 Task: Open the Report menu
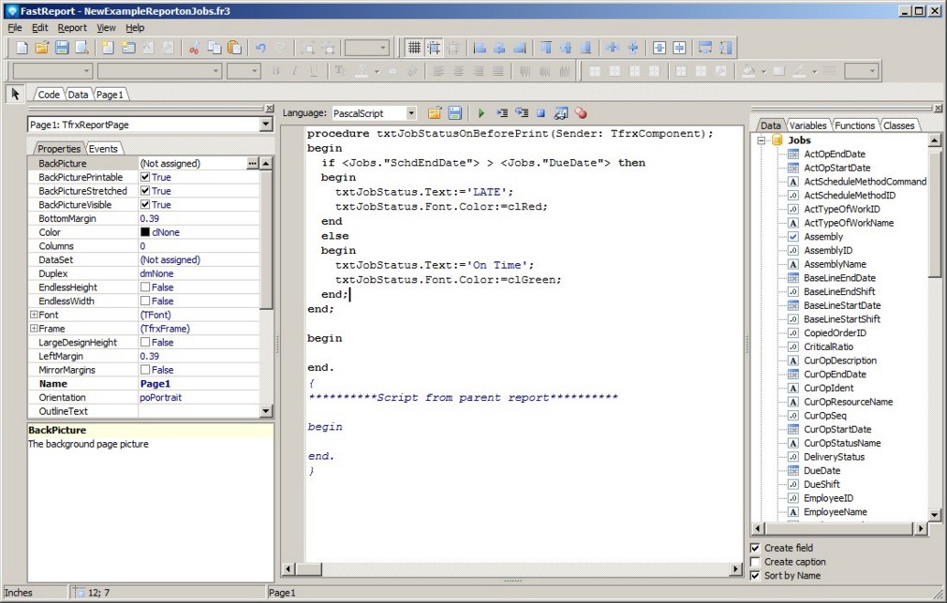(x=72, y=28)
